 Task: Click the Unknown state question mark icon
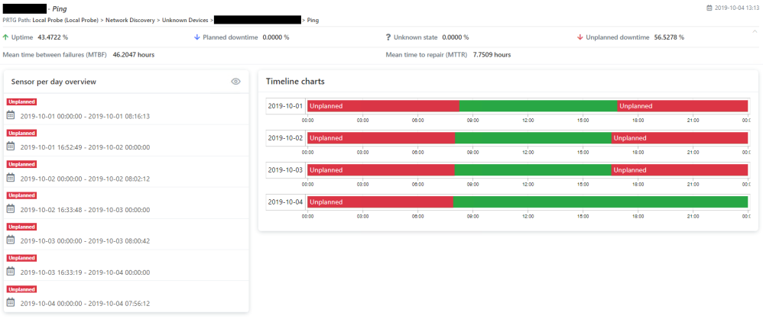[388, 37]
